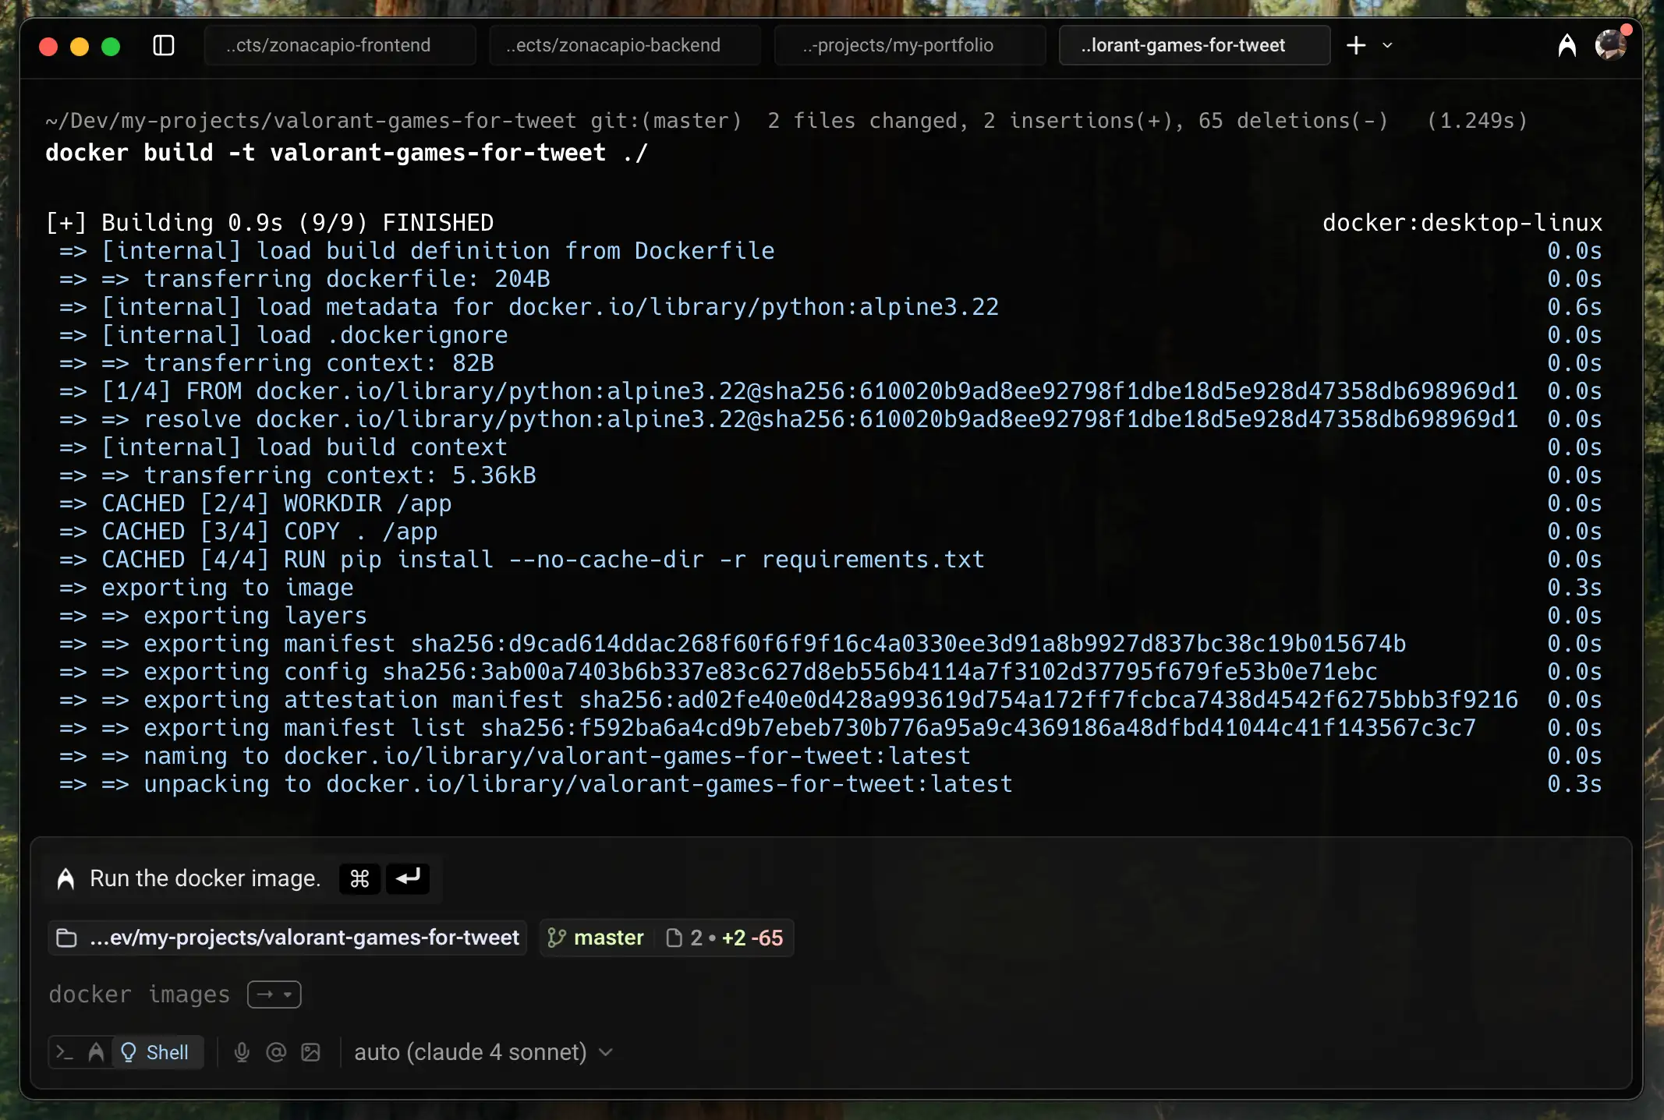The width and height of the screenshot is (1664, 1120).
Task: Toggle the sidebar panel icon
Action: click(x=164, y=45)
